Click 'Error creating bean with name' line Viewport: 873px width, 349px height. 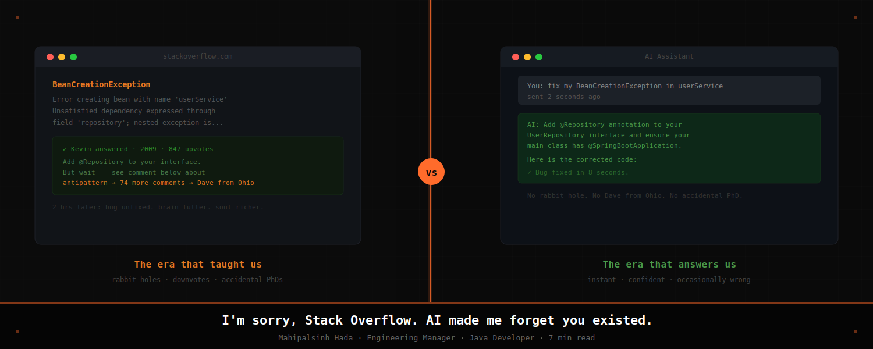click(140, 99)
